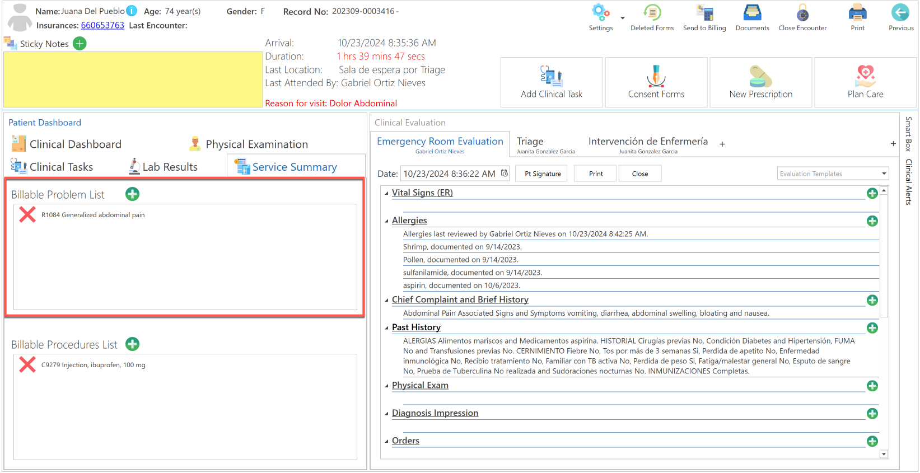Add Past History entry
Screen dimensions: 920x473
[872, 328]
